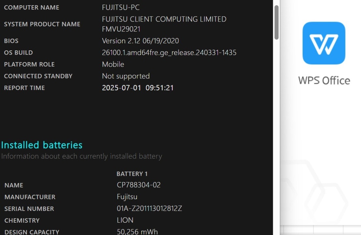
Task: Click the SYSTEM PRODUCT NAME label
Action: tap(42, 24)
